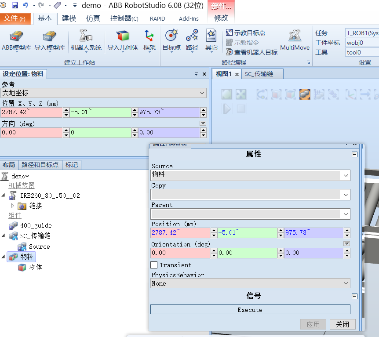Screen dimensions: 379x337
Task: Switch to the RAPID tab
Action: [157, 18]
